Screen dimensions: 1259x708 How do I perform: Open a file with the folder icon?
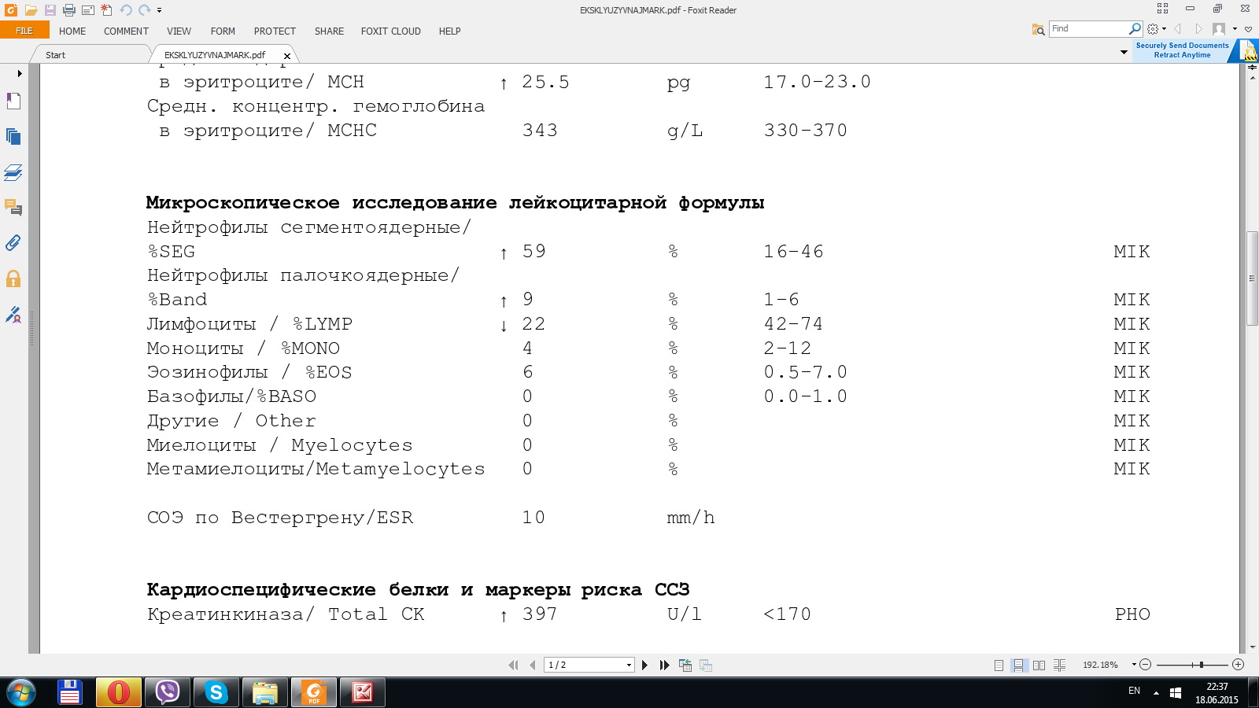31,10
